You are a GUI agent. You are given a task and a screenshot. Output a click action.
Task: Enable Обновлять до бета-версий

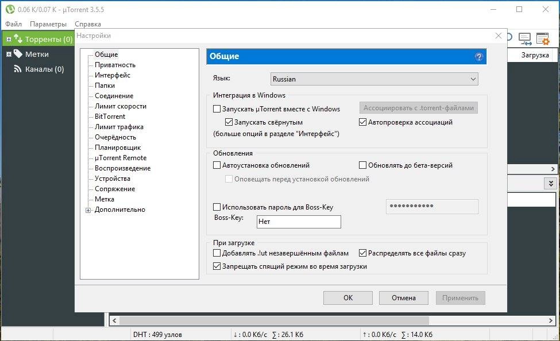click(x=362, y=165)
